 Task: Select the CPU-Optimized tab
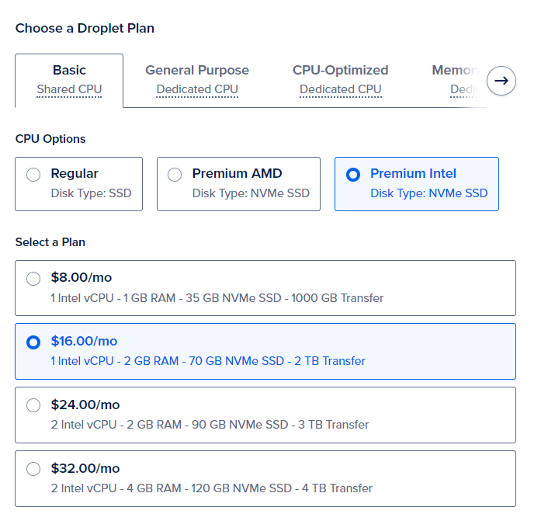click(x=341, y=80)
